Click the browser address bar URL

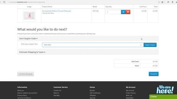tap(27, 2)
